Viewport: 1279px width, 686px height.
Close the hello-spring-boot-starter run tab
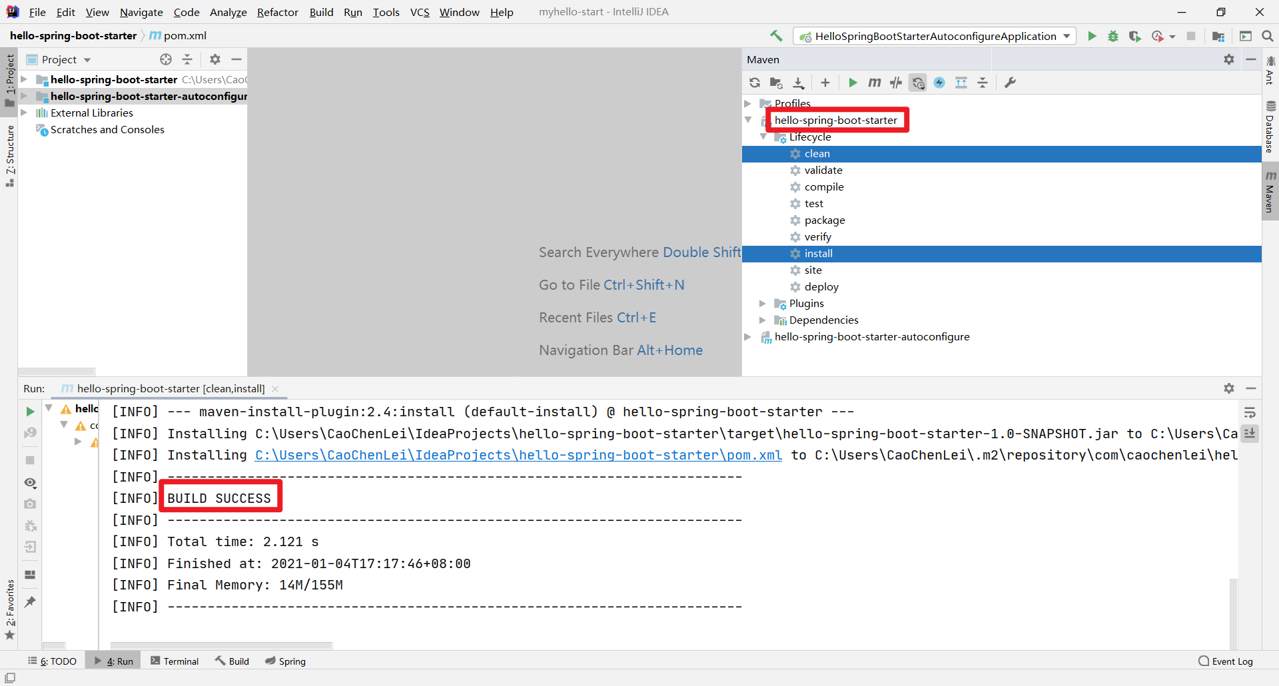275,389
